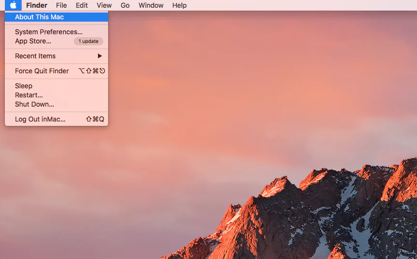Open the Edit menu
Viewport: 417px width, 259px height.
tap(82, 5)
